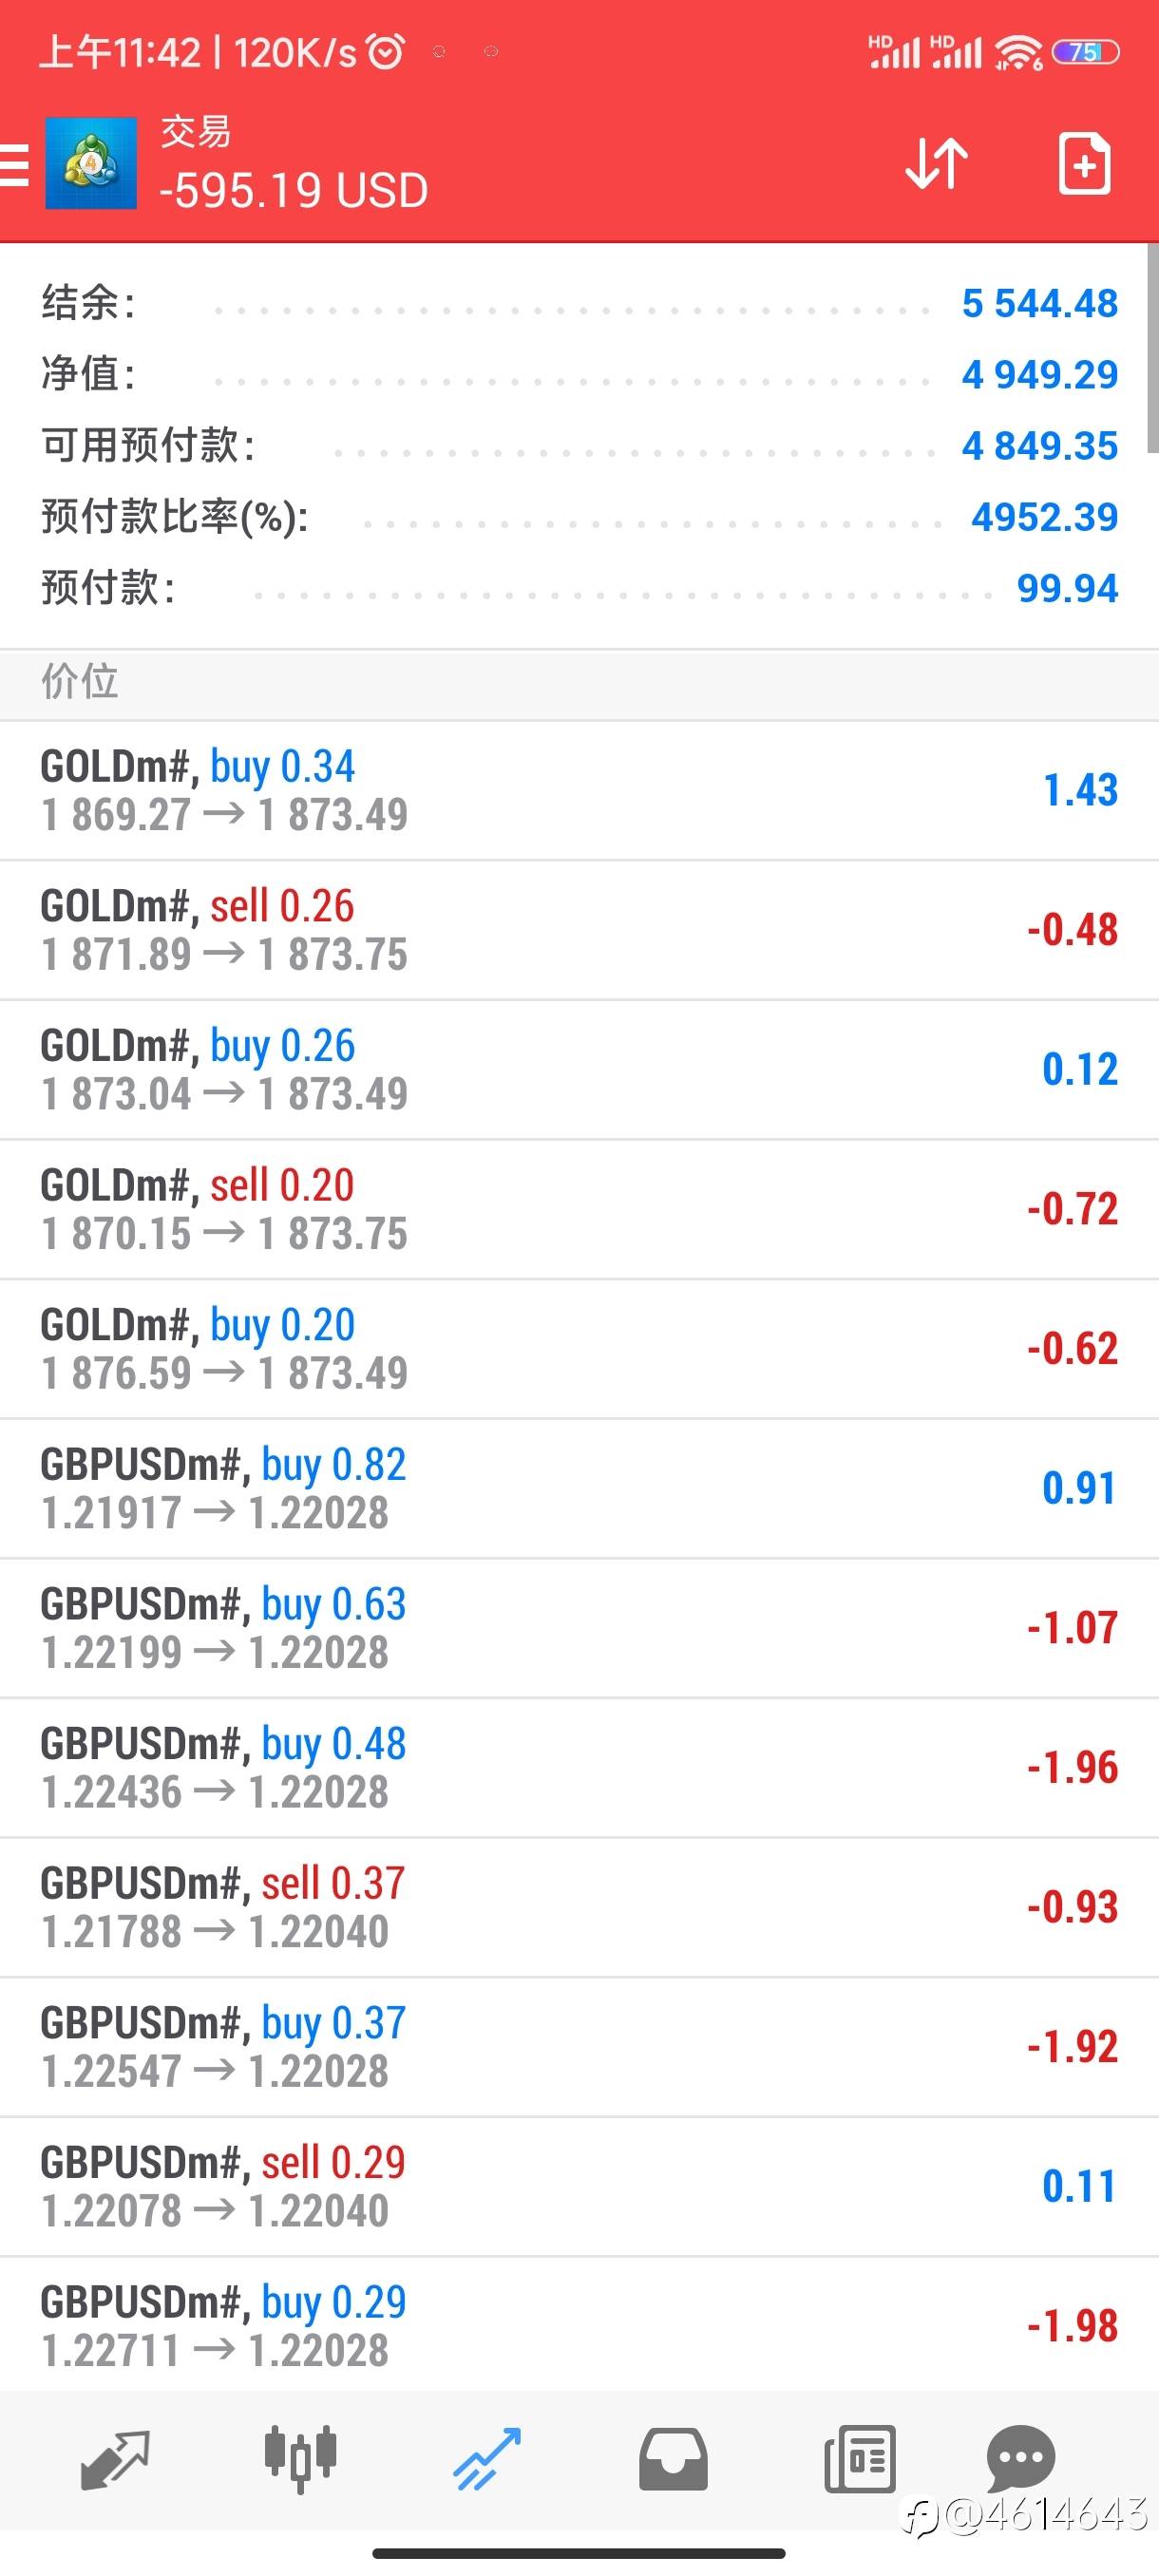Open GOLDm# buy 0.20 position row
1159x2576 pixels.
click(x=579, y=1349)
